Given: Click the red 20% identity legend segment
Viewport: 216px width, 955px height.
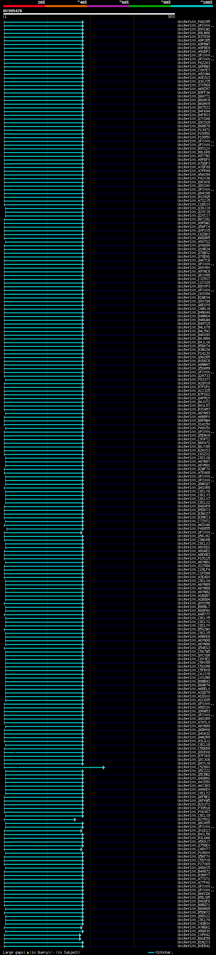Looking at the screenshot, I should [x=24, y=6].
